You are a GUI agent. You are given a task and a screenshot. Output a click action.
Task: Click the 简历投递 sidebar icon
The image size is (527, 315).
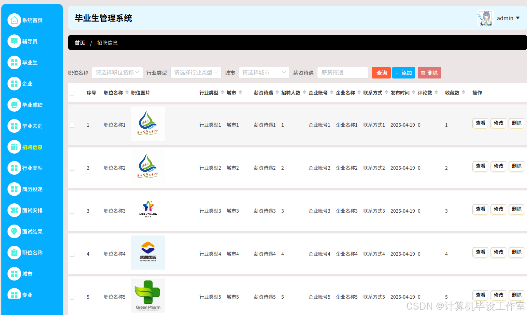click(x=14, y=189)
